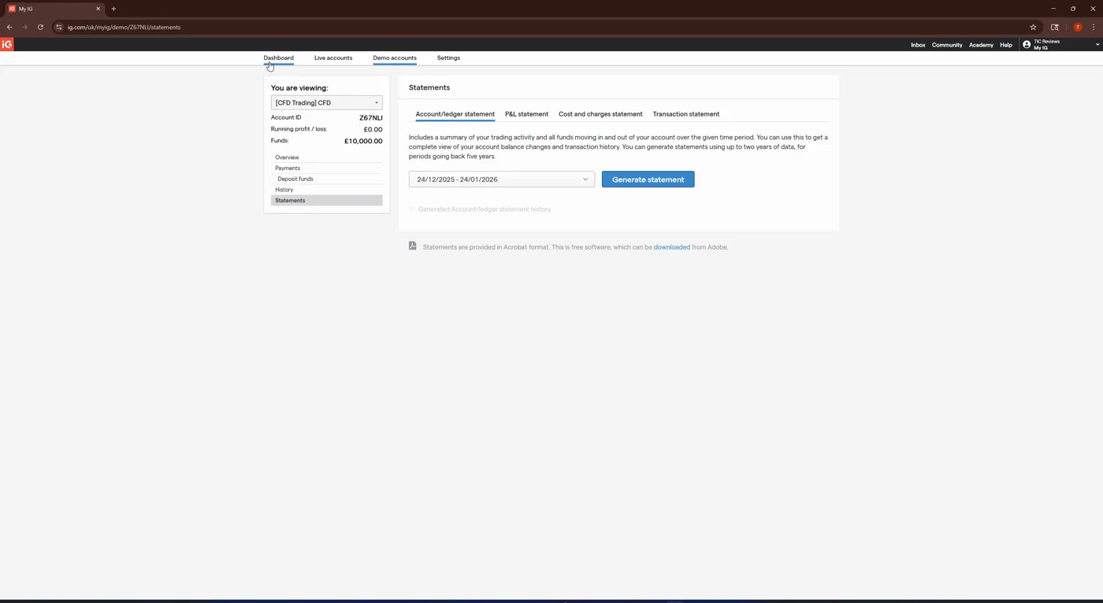This screenshot has width=1103, height=603.
Task: Click the Acrobat PDF icon
Action: pos(412,246)
